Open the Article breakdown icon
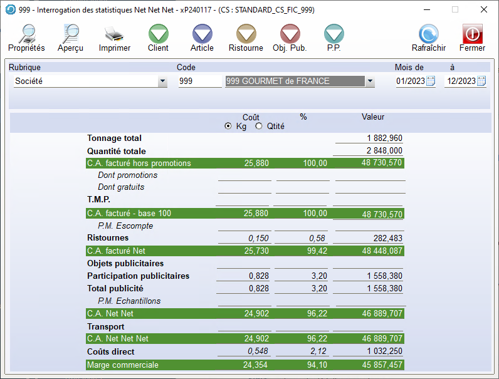Image resolution: width=499 pixels, height=379 pixels. [202, 34]
